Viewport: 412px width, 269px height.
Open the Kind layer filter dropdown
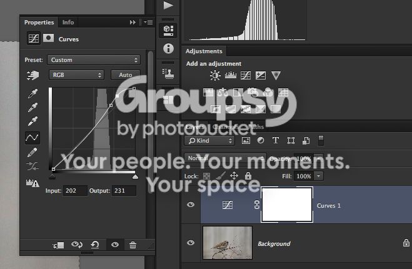pyautogui.click(x=209, y=140)
